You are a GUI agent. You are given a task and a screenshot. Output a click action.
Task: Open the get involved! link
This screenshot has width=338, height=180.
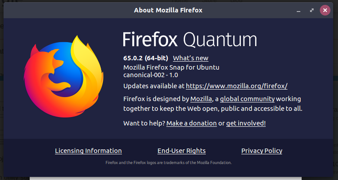coord(246,123)
